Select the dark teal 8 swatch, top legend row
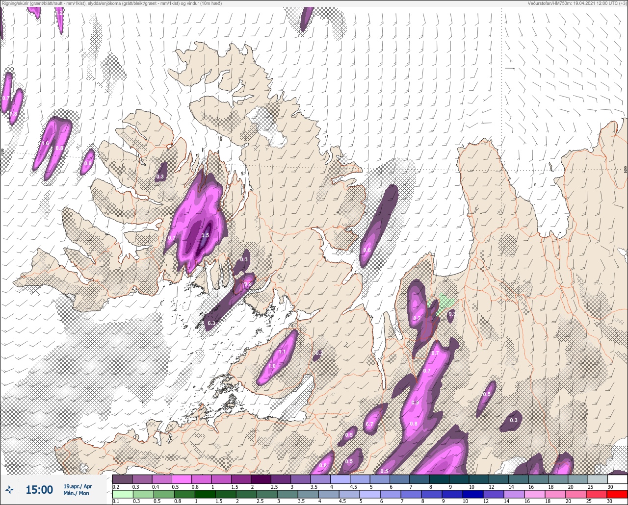Viewport: 628px width, 505px height. click(439, 479)
